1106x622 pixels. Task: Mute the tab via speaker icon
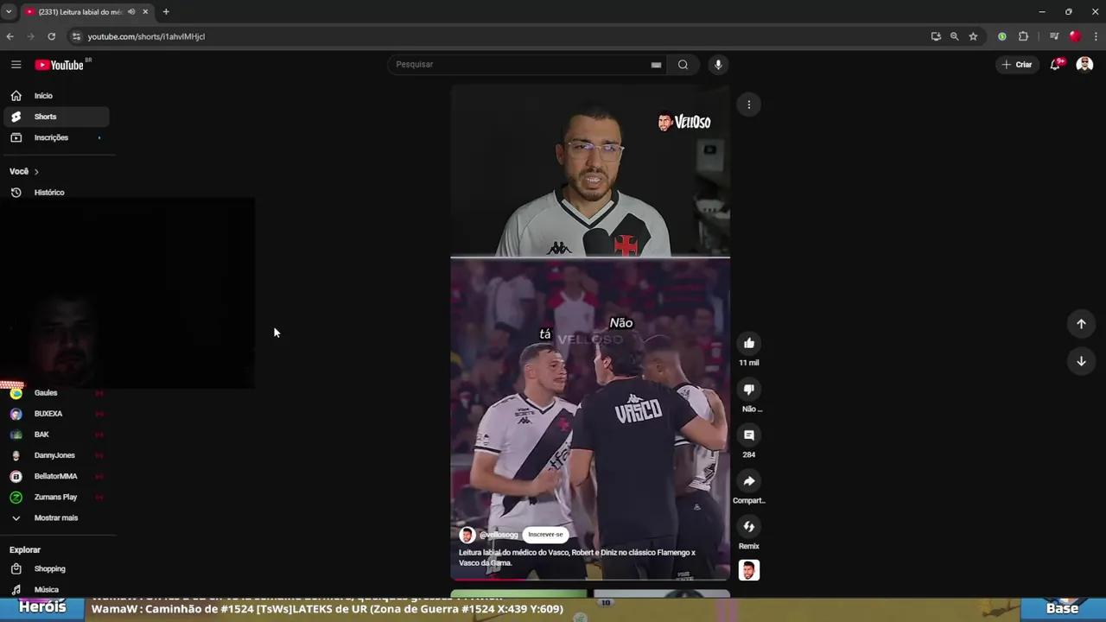click(x=131, y=12)
